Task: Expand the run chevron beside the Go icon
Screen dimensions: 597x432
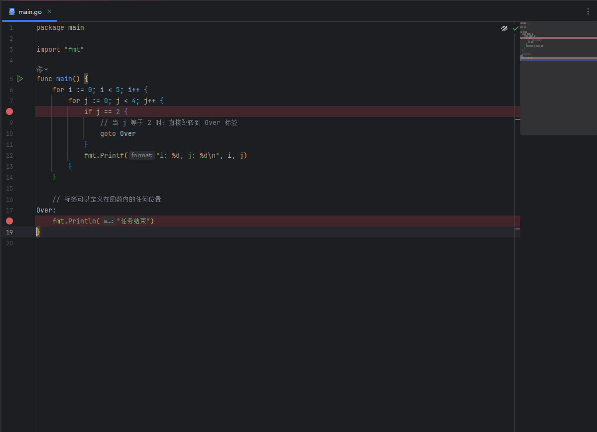Action: [46, 69]
